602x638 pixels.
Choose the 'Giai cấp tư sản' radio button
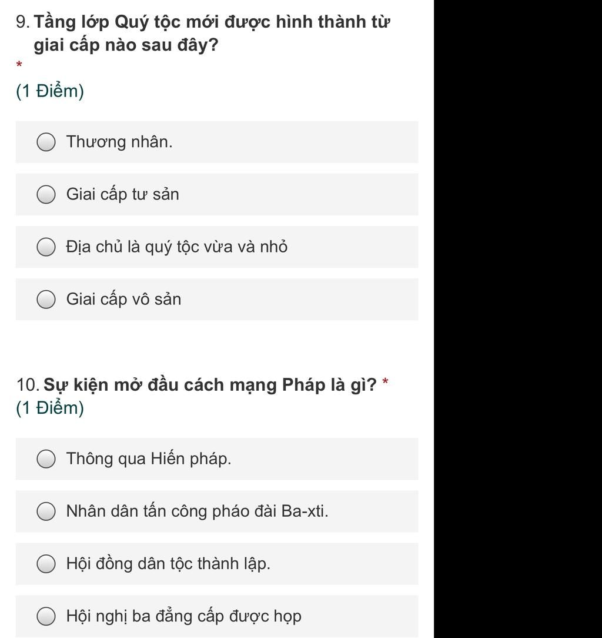pyautogui.click(x=46, y=195)
